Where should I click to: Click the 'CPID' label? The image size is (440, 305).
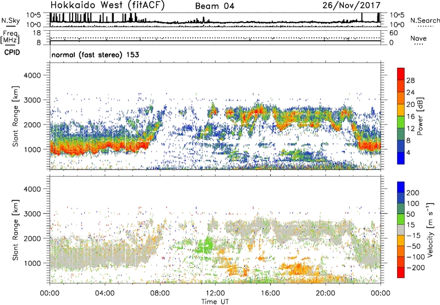(12, 52)
